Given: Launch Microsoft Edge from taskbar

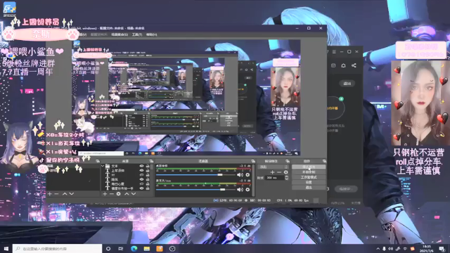Looking at the screenshot, I should click(x=134, y=249).
